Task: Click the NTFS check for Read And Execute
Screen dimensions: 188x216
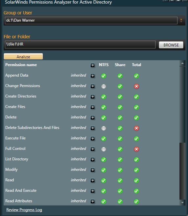Action: (104, 191)
